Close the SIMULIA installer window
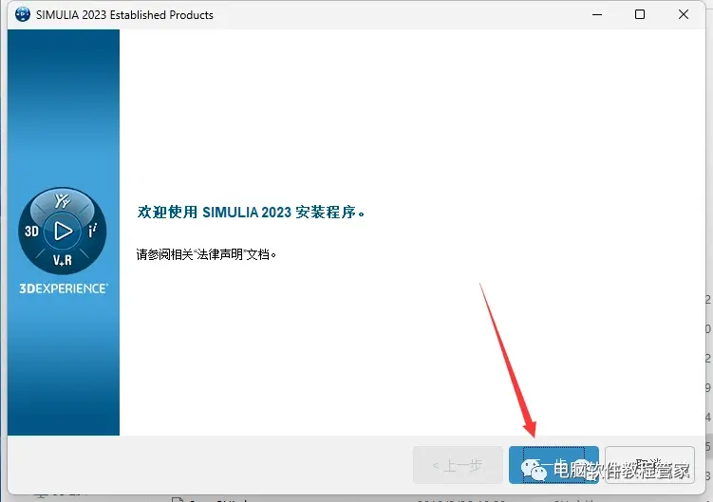Image resolution: width=713 pixels, height=502 pixels. click(684, 14)
